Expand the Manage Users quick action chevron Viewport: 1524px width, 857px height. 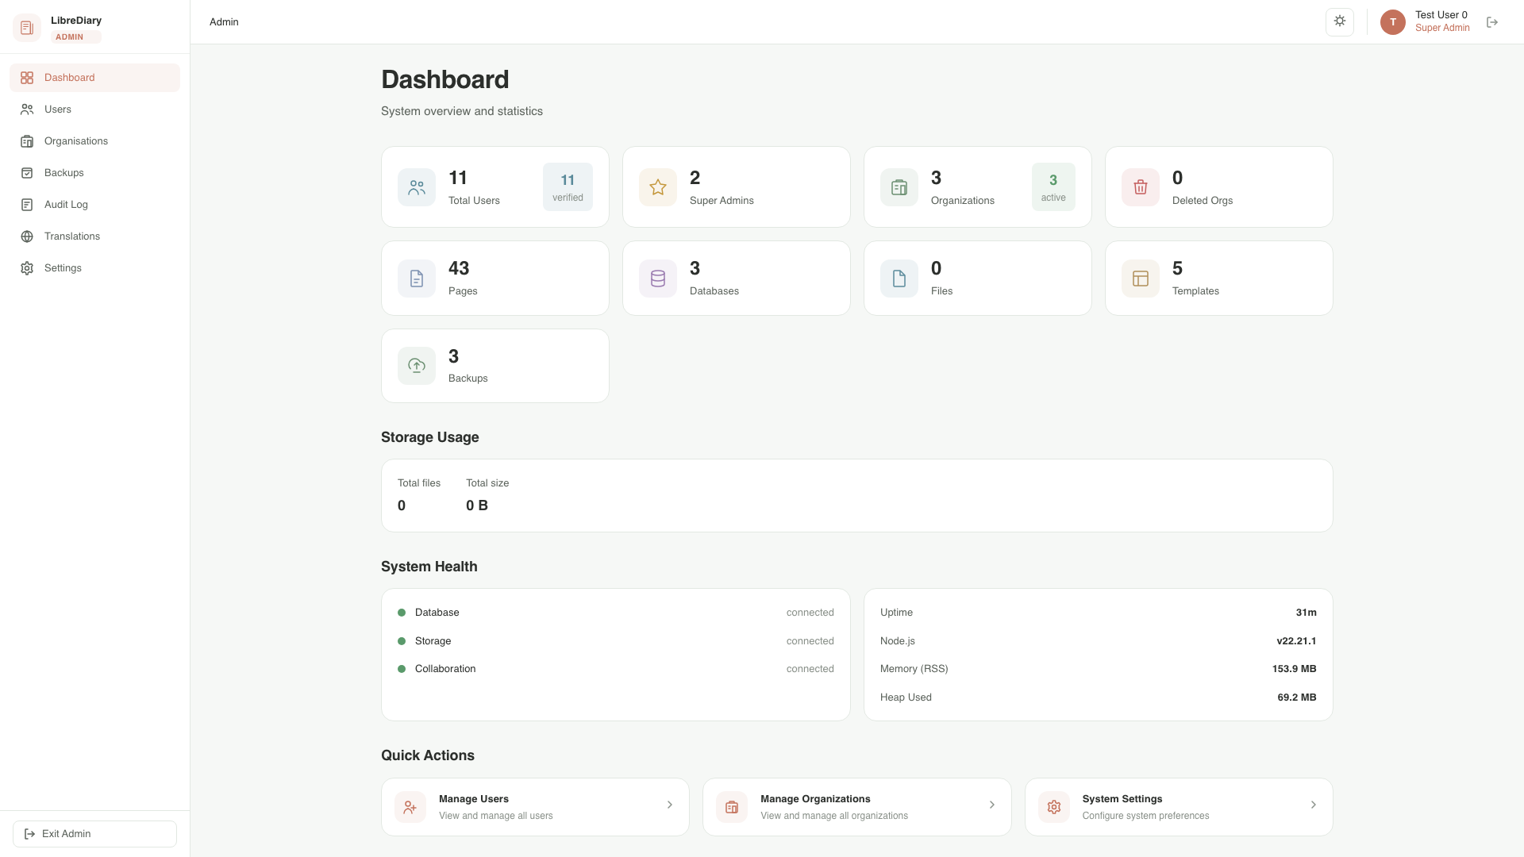click(669, 805)
